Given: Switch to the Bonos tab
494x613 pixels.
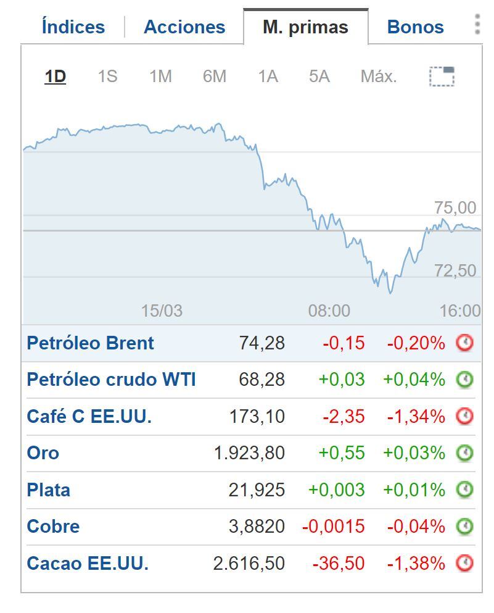Looking at the screenshot, I should coord(414,26).
